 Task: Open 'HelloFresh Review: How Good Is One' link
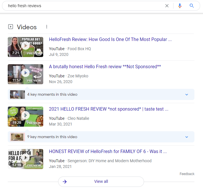pos(110,39)
